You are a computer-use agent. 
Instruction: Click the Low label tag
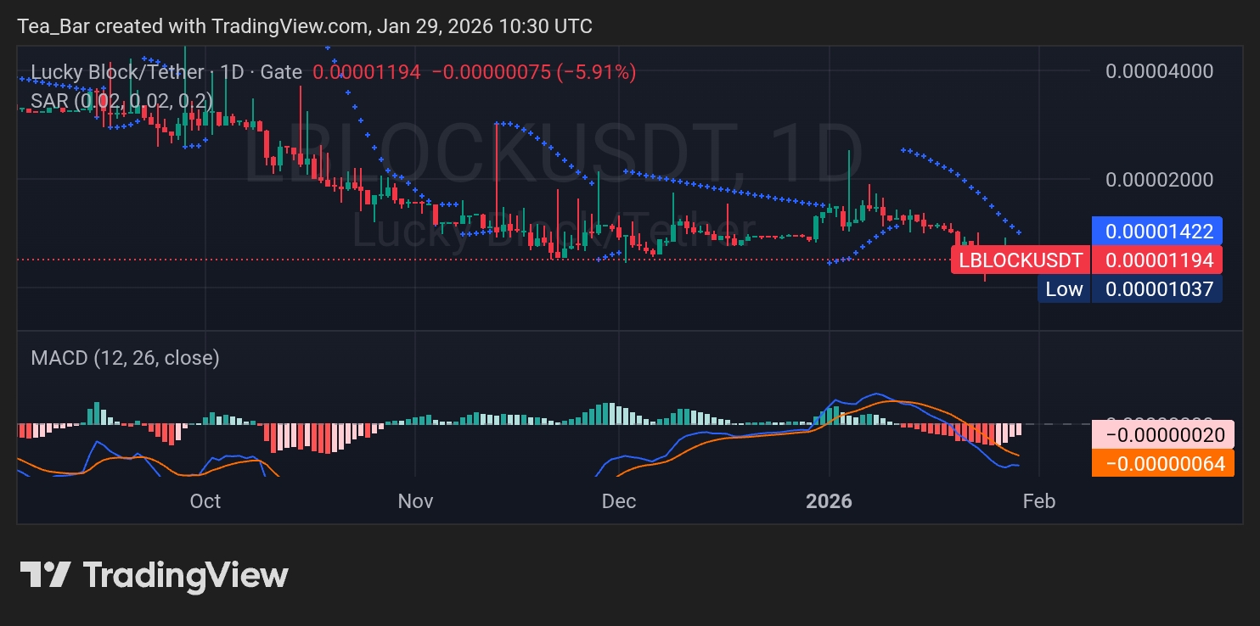click(1064, 289)
